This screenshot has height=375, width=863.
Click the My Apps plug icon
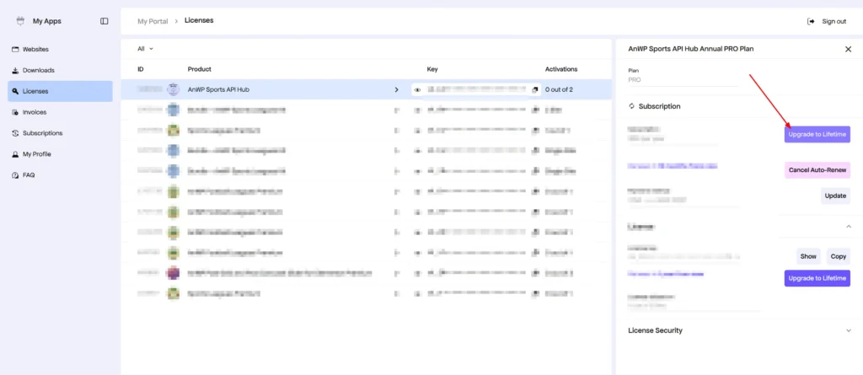(21, 21)
